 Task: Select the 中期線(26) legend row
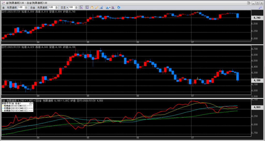click(x=17, y=108)
